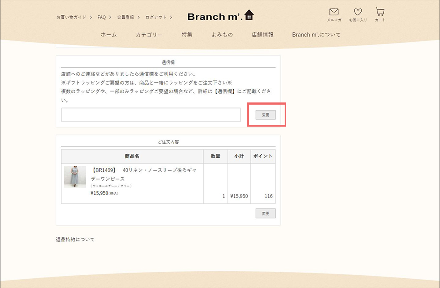The image size is (440, 288).
Task: Open the 返品特約について link
Action: [x=75, y=240]
